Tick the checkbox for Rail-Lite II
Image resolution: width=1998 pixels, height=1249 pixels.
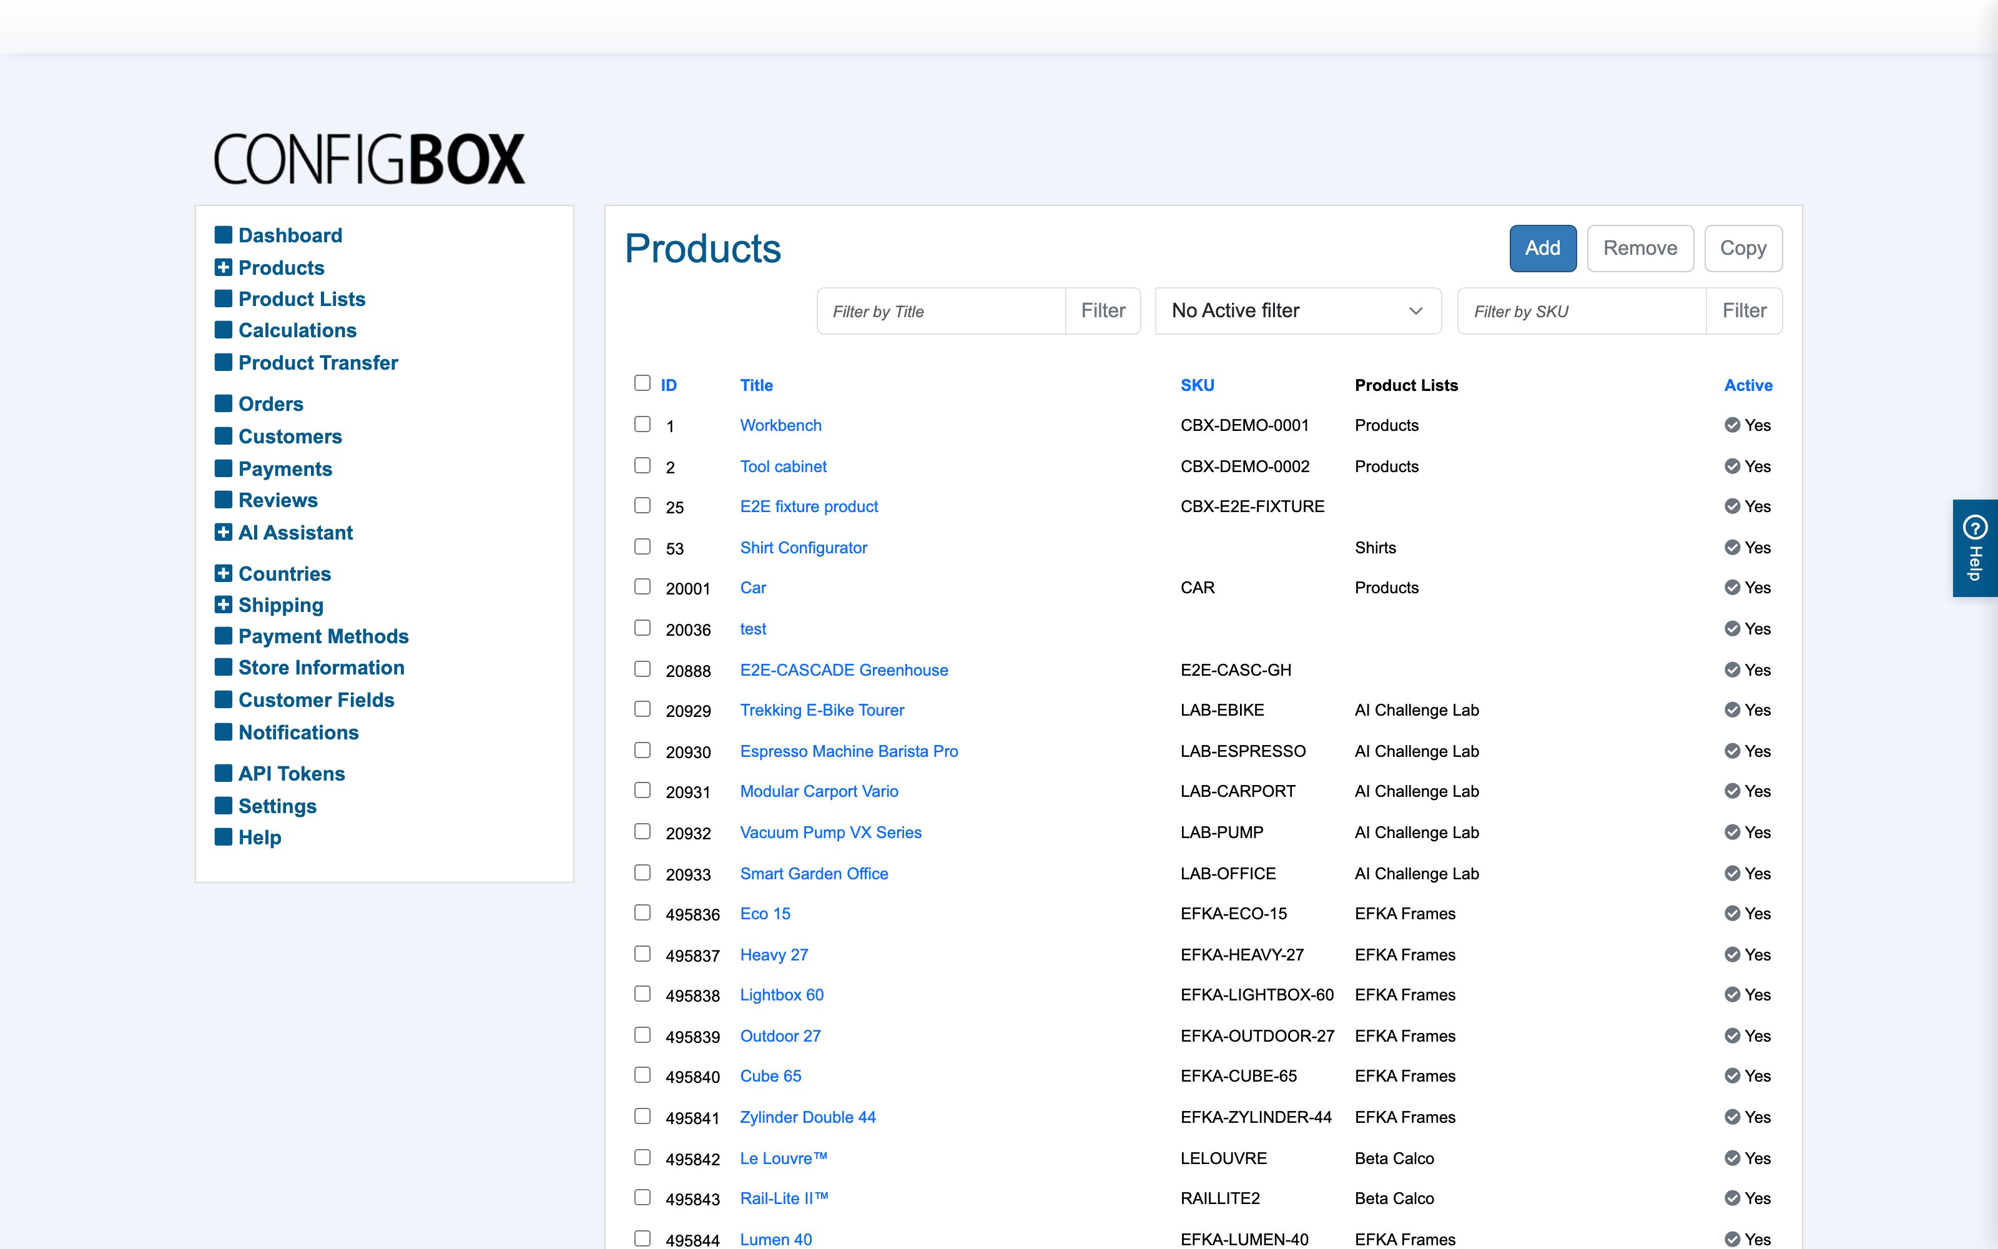[642, 1197]
